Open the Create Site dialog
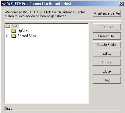Viewport: 125px width, 113px height. pyautogui.click(x=107, y=36)
